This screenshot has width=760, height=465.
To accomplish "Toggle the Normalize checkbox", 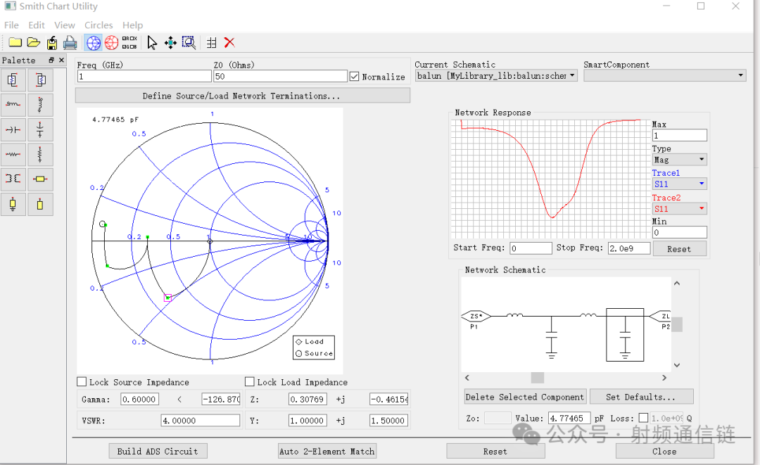I will [354, 77].
